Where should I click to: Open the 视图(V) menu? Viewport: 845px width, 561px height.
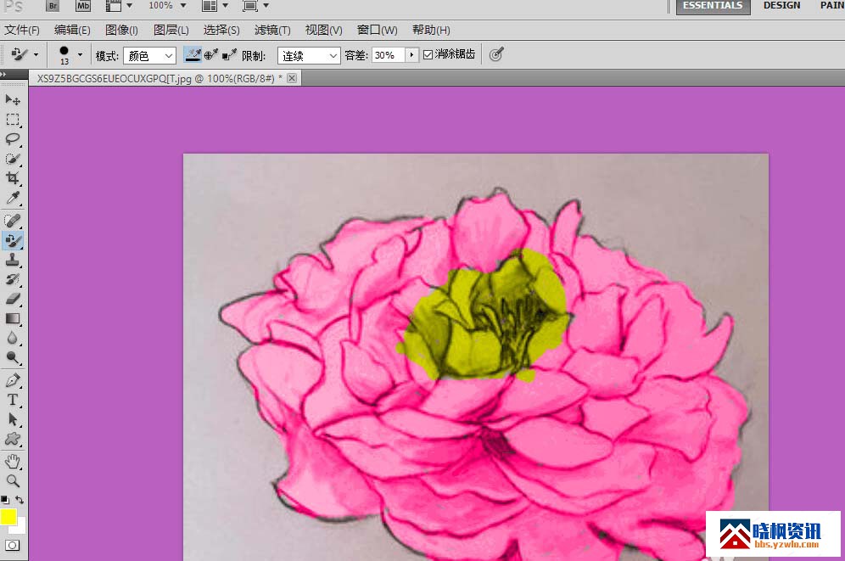point(323,31)
